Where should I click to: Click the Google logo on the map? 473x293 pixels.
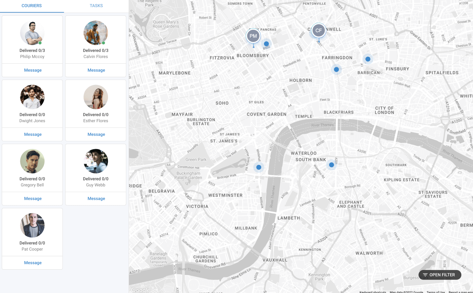point(140,290)
